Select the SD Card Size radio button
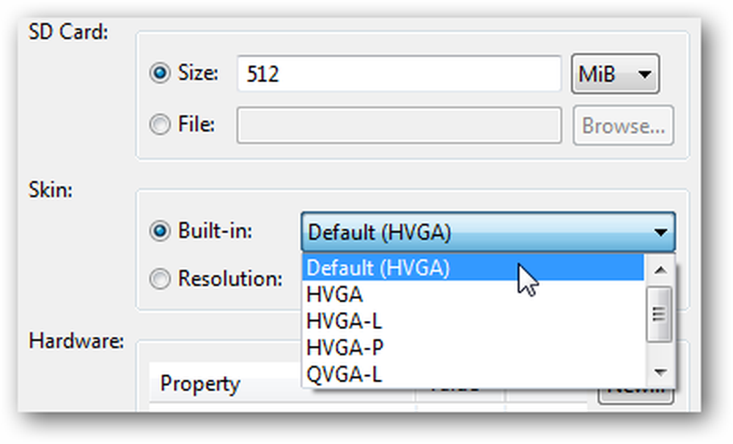Image resolution: width=733 pixels, height=444 pixels. (x=160, y=73)
